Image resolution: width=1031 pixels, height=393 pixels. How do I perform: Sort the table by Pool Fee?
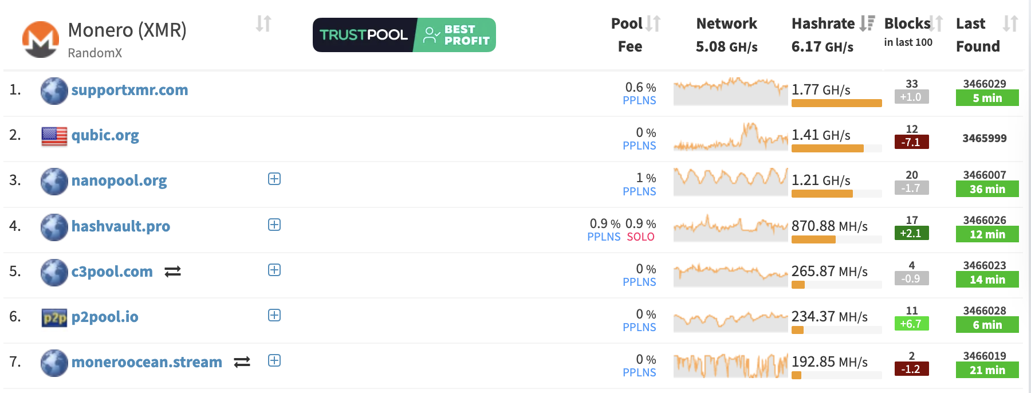click(653, 24)
